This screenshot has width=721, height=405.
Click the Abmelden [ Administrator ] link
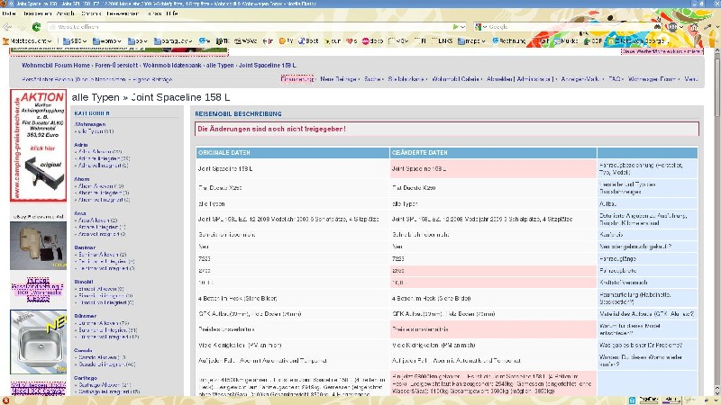(520, 79)
